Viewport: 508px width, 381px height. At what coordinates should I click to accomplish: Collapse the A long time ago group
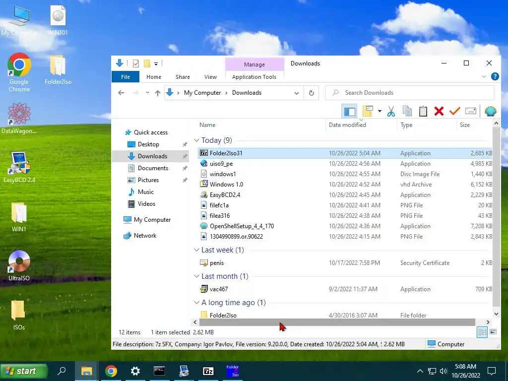click(196, 302)
